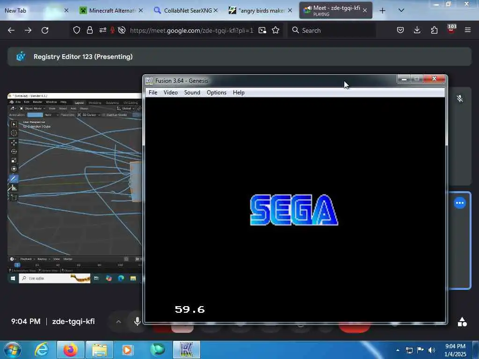Image resolution: width=479 pixels, height=359 pixels.
Task: Open the Firefox application hamburger menu
Action: [x=468, y=30]
